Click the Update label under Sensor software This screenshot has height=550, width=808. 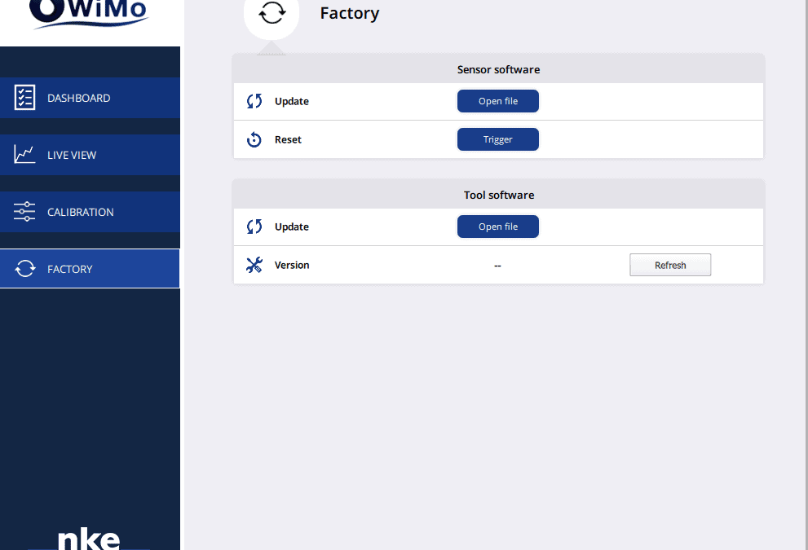coord(292,102)
